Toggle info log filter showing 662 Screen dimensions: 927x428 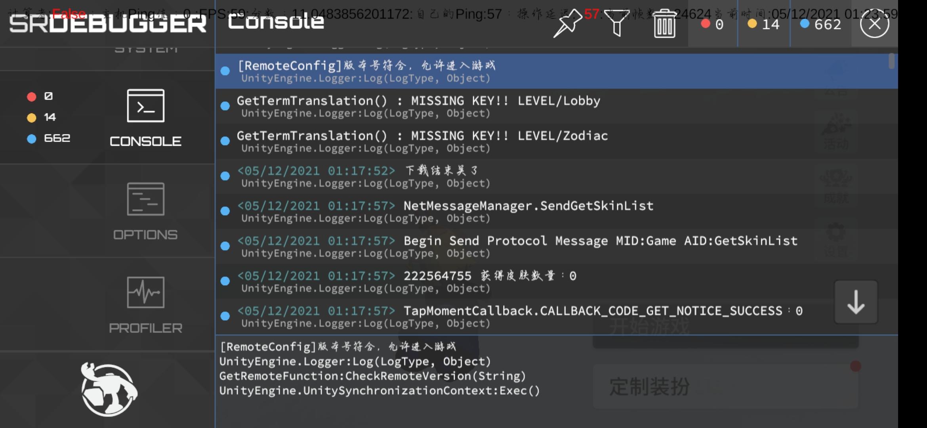point(820,25)
